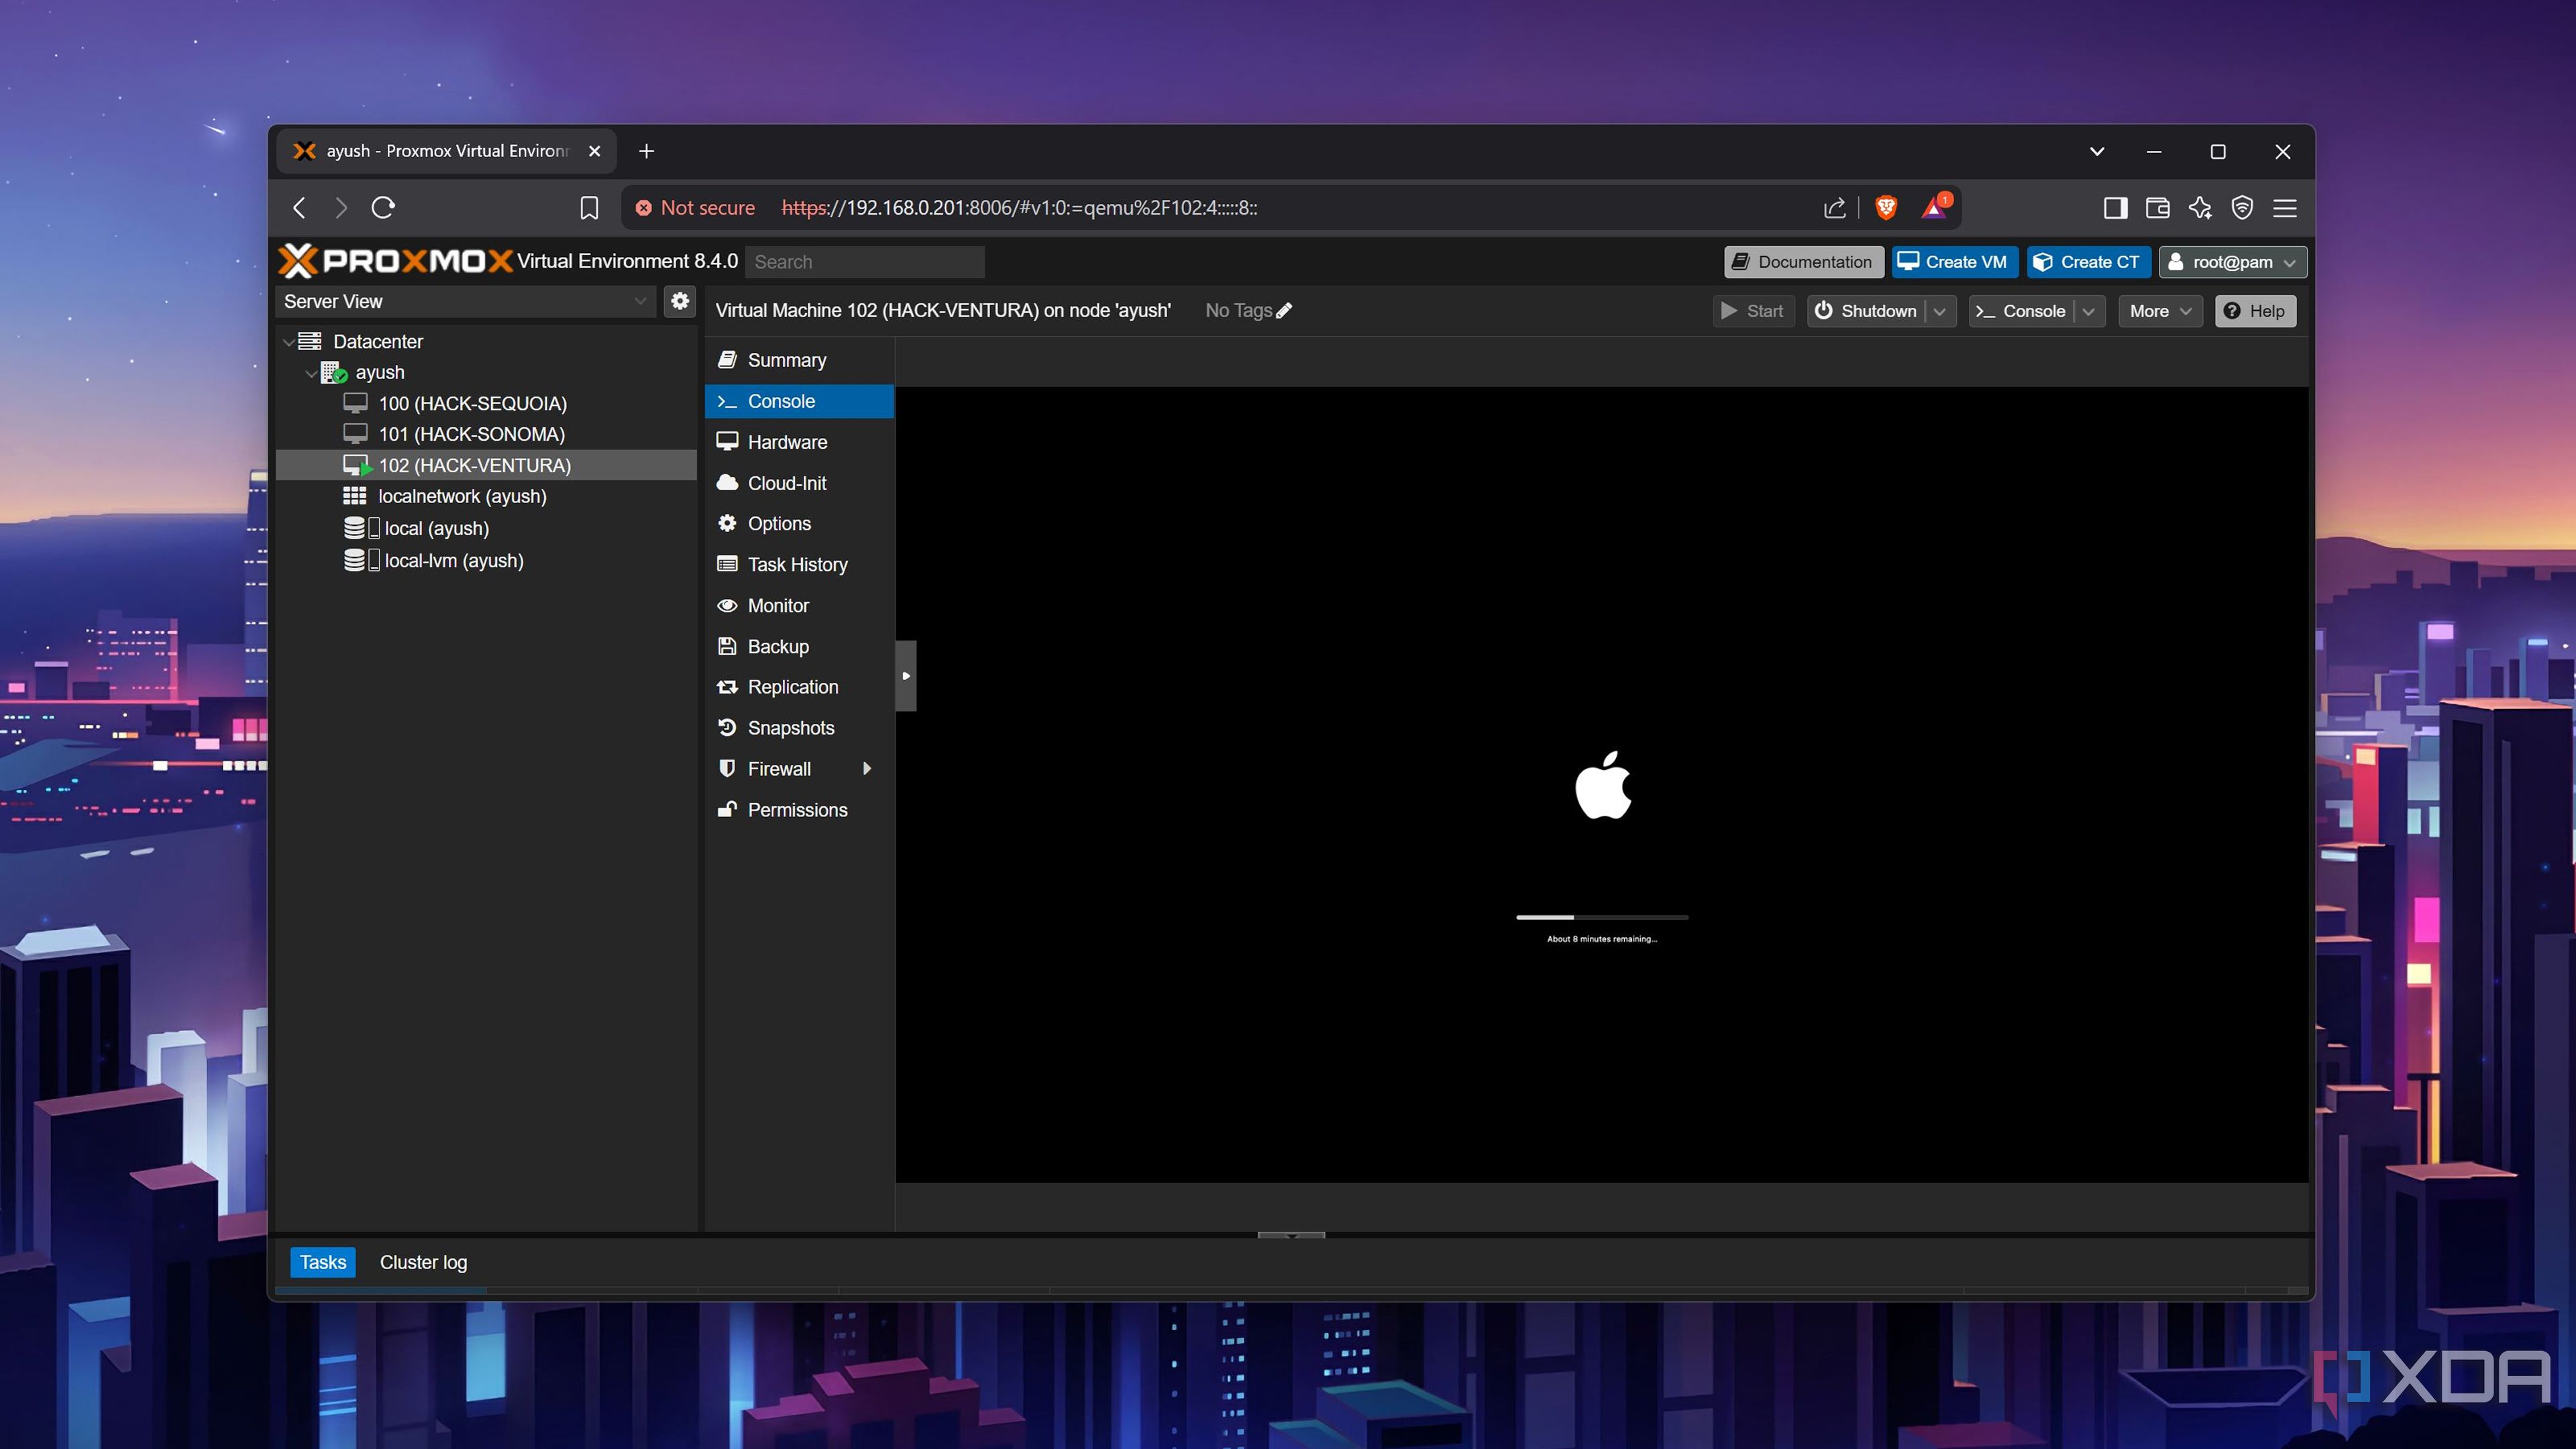
Task: Open the Console dropdown arrow in the toolbar
Action: (x=2089, y=311)
